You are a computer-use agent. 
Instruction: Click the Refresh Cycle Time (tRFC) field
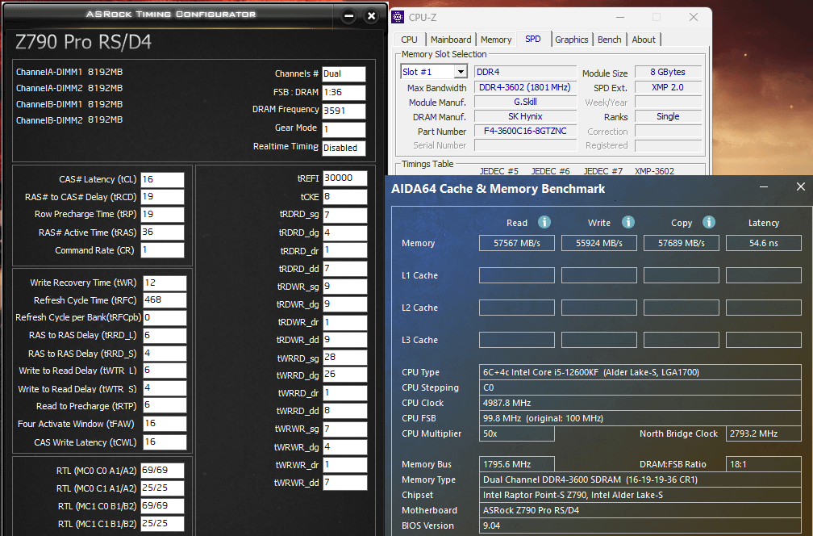tap(165, 300)
